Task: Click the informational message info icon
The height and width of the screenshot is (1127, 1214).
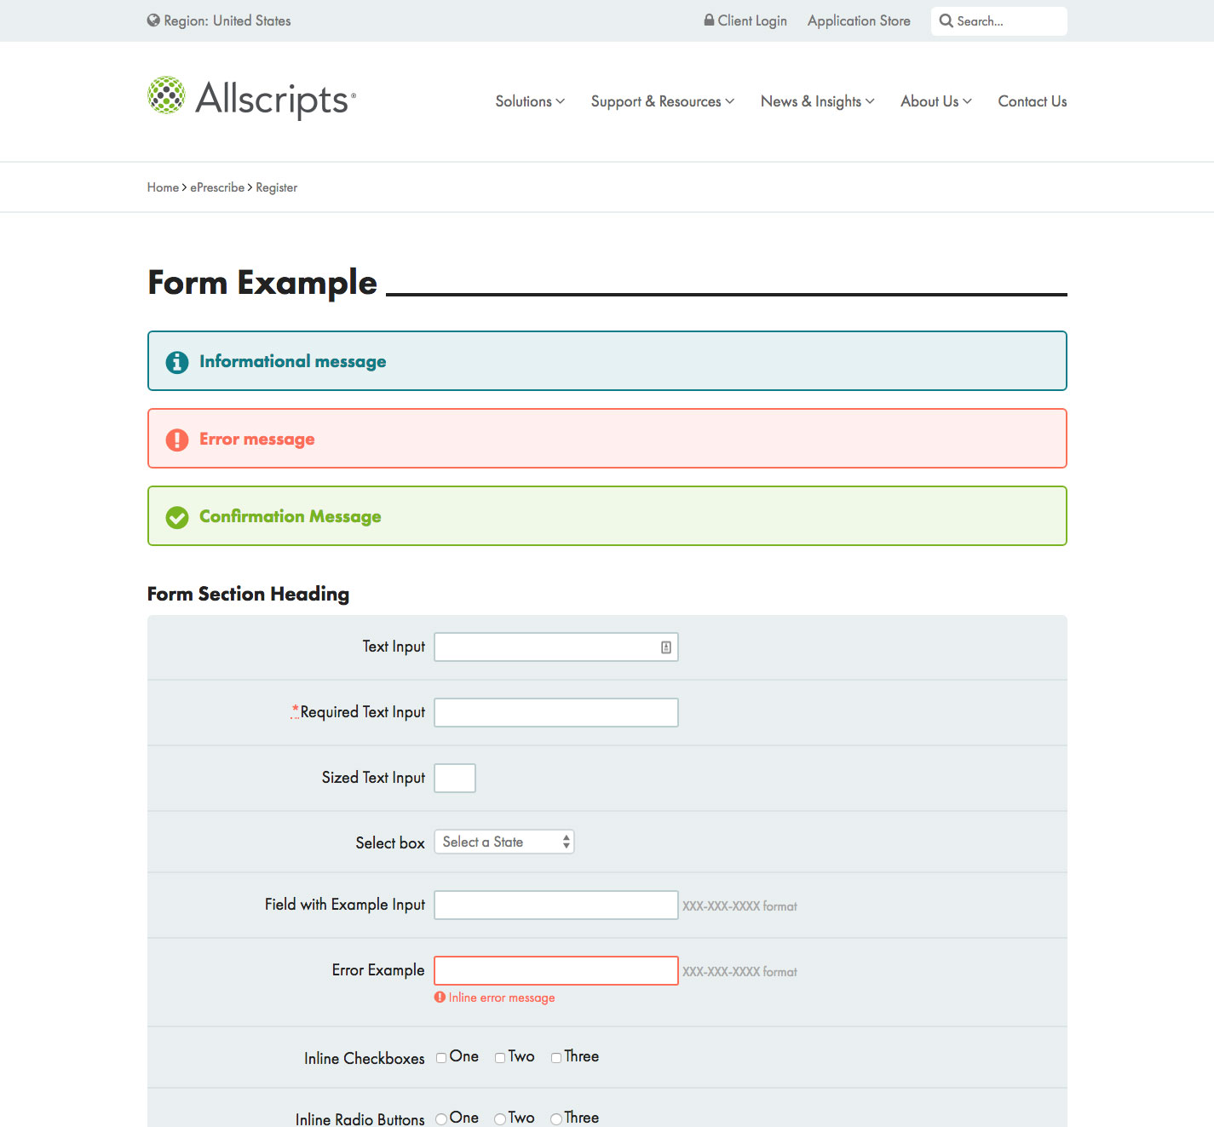Action: [x=176, y=362]
